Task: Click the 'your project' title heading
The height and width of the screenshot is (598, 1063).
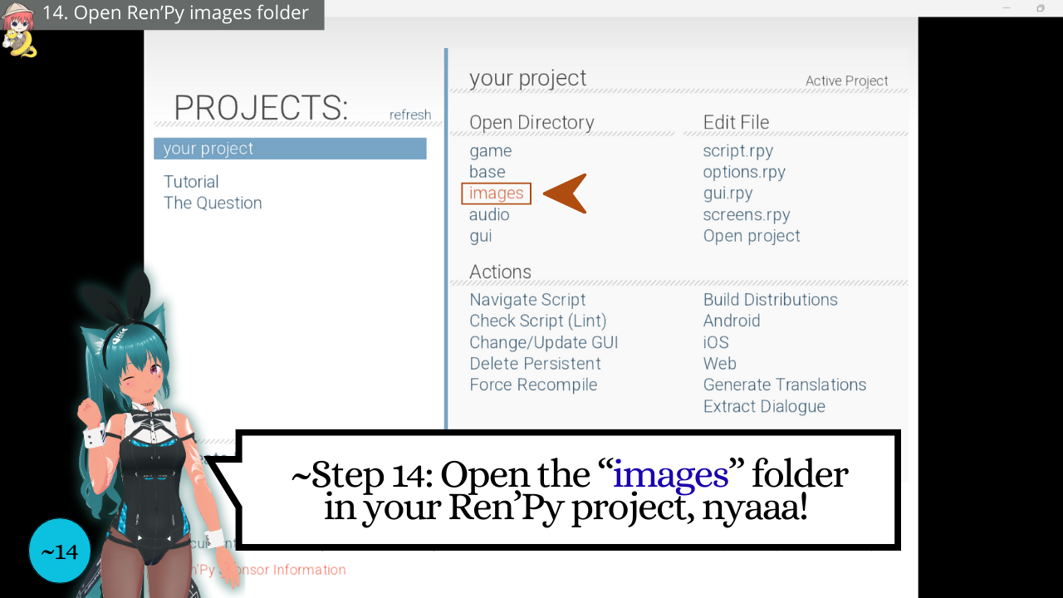Action: (x=527, y=78)
